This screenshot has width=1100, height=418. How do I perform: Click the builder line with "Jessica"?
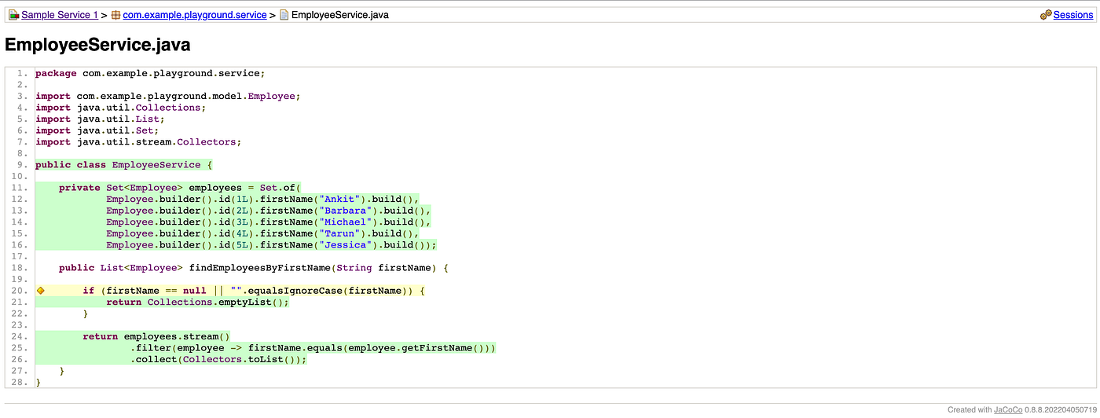271,245
